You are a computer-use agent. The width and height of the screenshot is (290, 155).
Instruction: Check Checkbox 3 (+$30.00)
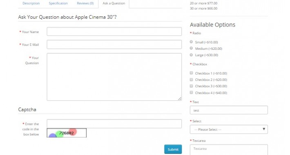(192, 86)
